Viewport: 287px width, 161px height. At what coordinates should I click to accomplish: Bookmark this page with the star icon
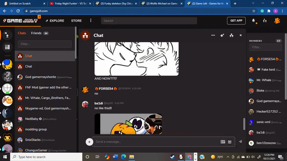[254, 11]
